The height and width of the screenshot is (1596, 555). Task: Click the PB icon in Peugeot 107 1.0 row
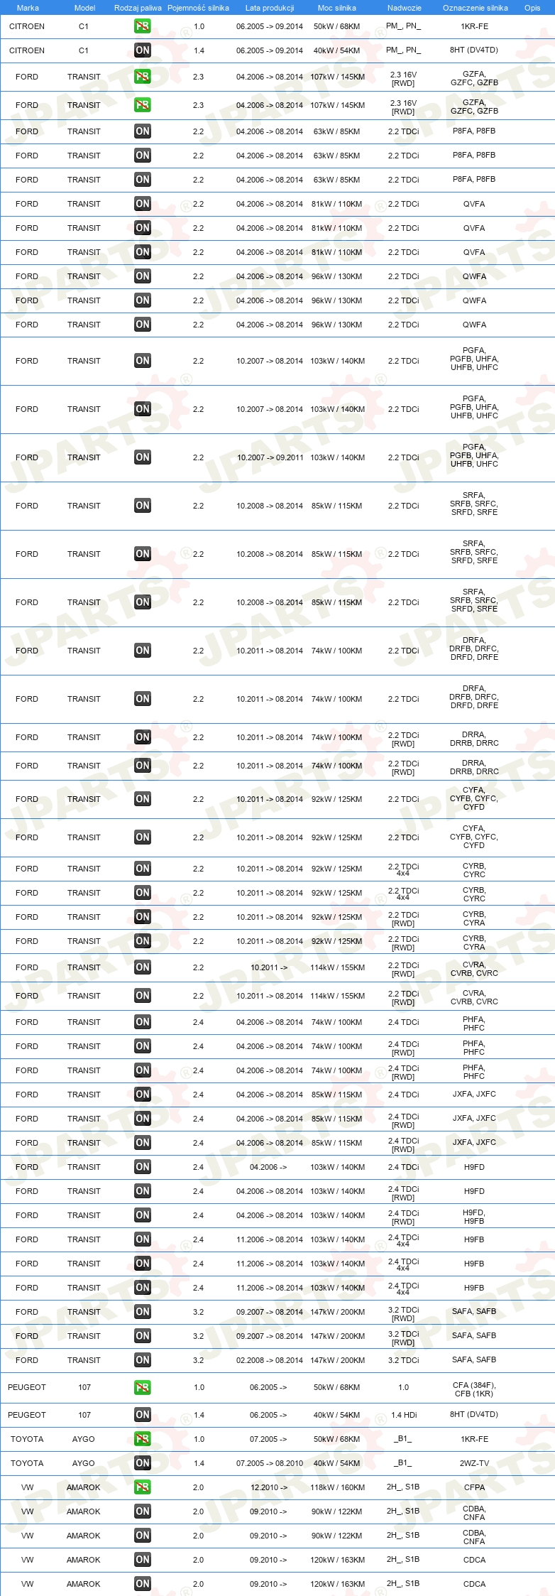[143, 1387]
